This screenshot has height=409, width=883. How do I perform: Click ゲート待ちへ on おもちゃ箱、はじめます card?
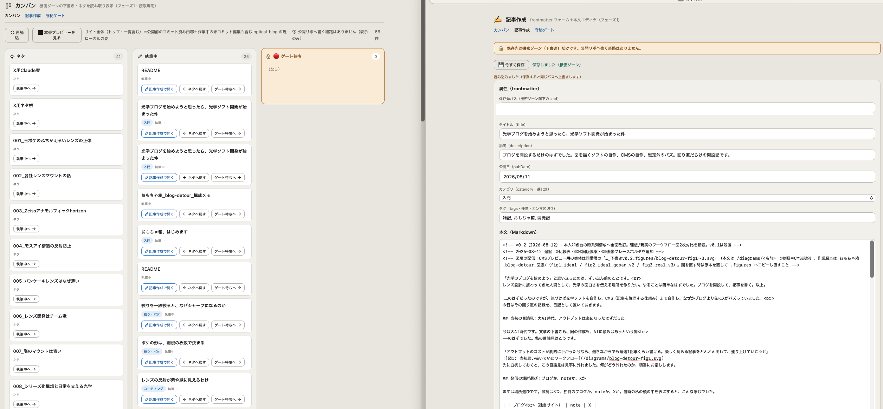tap(228, 251)
